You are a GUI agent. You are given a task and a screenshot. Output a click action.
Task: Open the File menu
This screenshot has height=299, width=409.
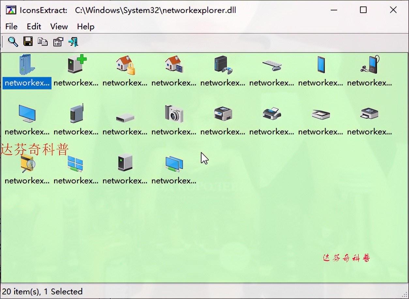point(11,26)
